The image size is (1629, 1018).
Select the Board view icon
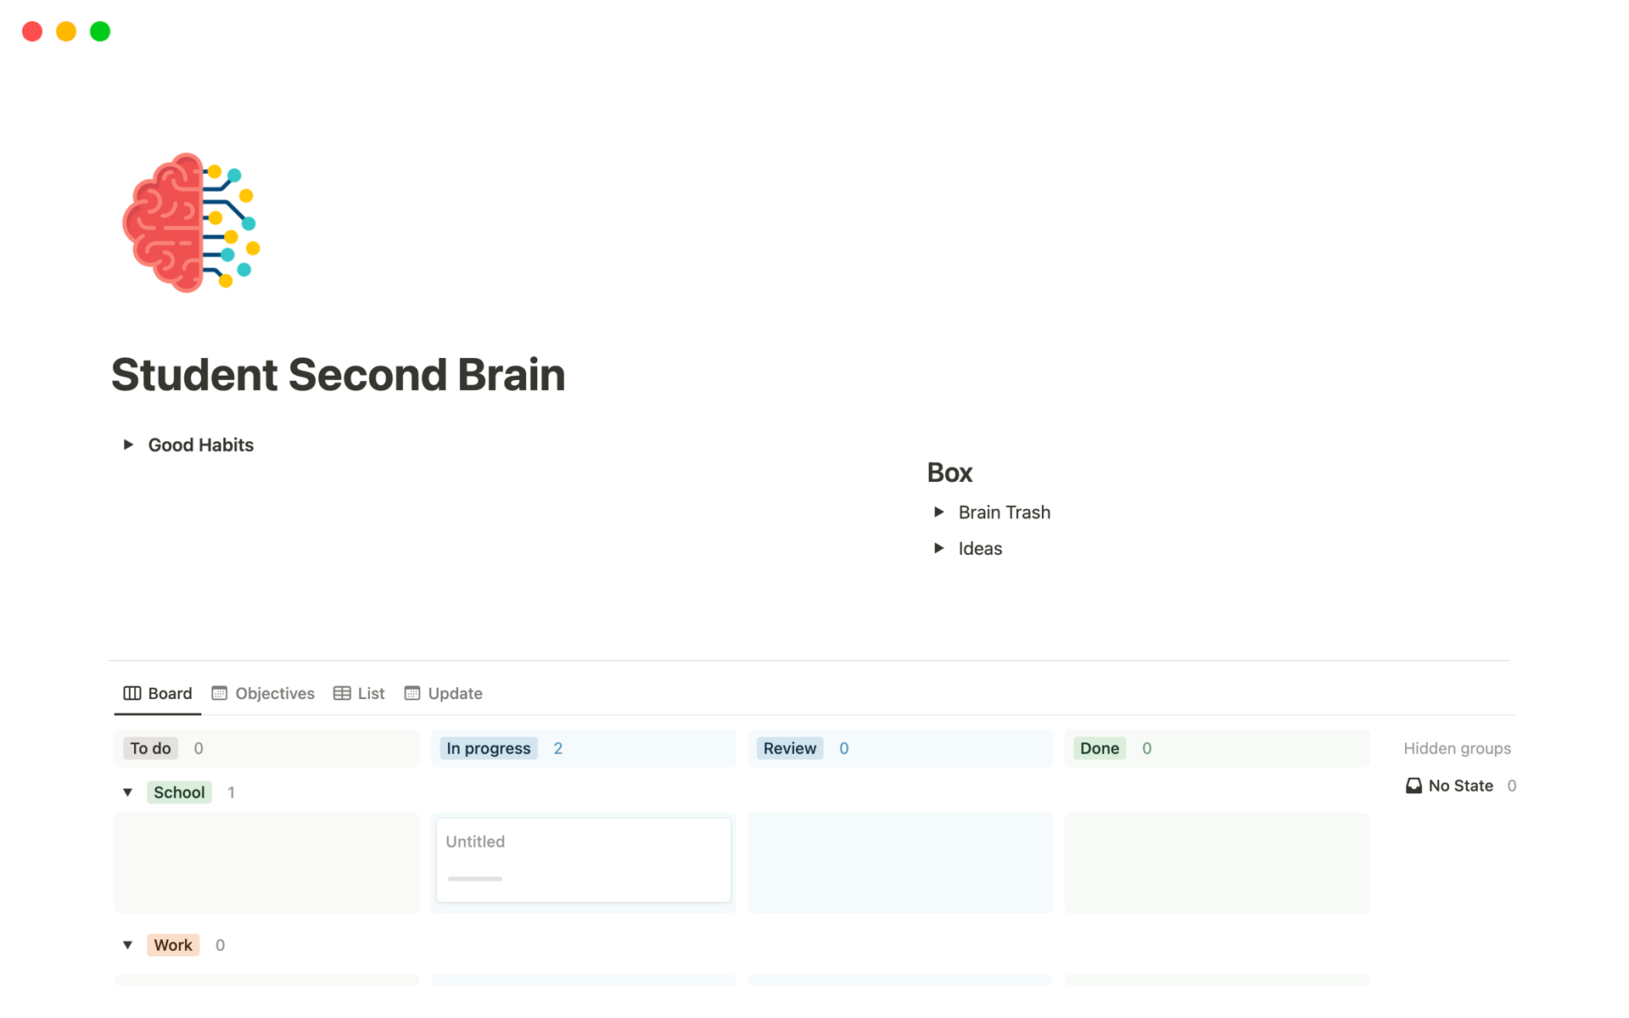tap(132, 693)
